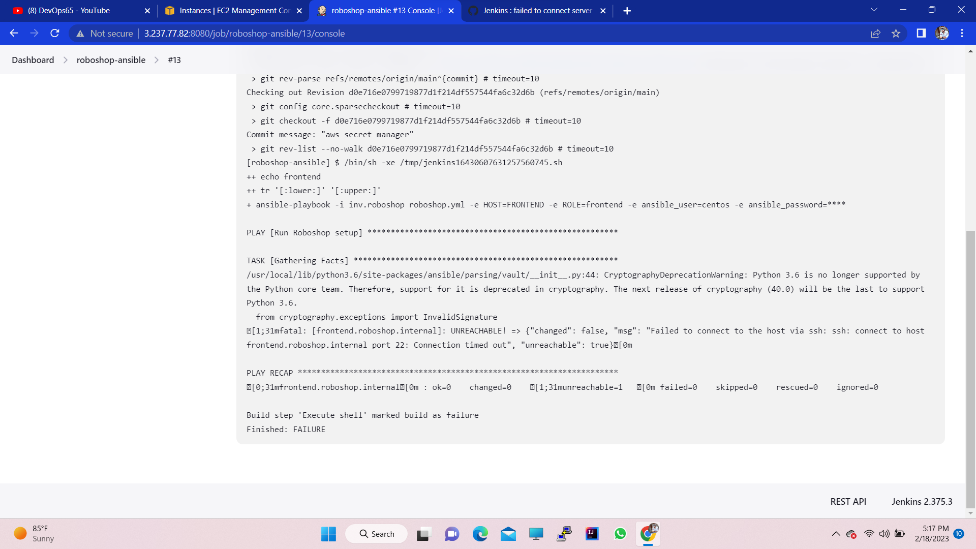Share this page using the share icon
The height and width of the screenshot is (549, 976).
(x=876, y=33)
